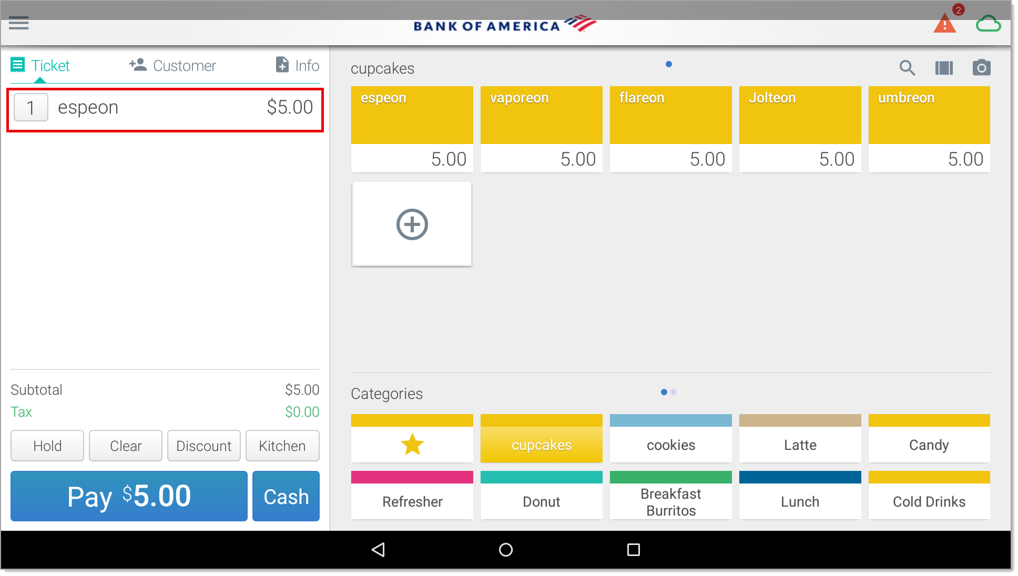The height and width of the screenshot is (576, 1018).
Task: Select the cupcakes category
Action: (542, 439)
